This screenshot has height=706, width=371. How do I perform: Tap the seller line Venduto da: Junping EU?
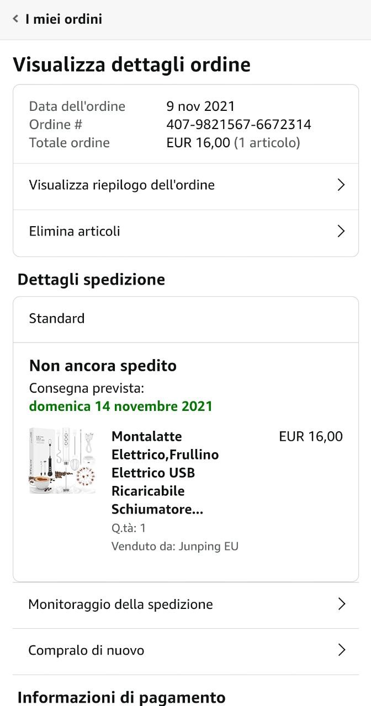coord(174,547)
